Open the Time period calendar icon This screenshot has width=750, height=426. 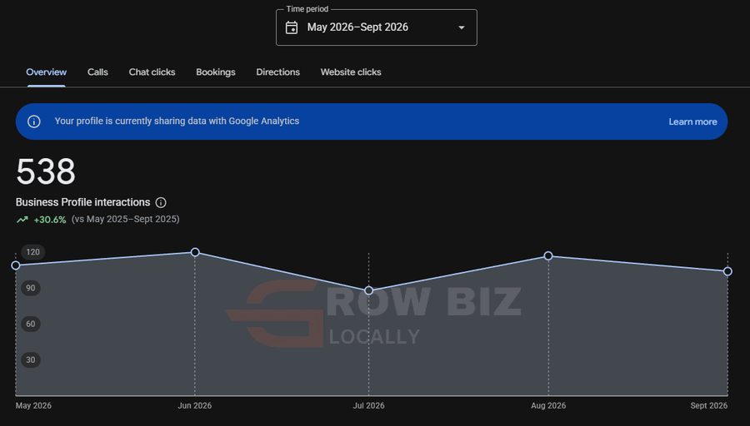(x=292, y=27)
